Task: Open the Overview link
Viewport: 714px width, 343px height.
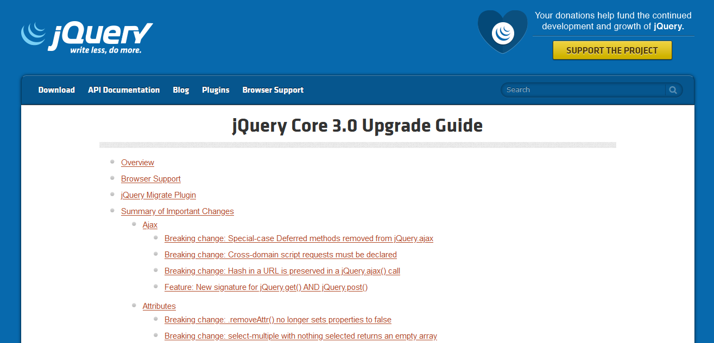Action: (x=137, y=163)
